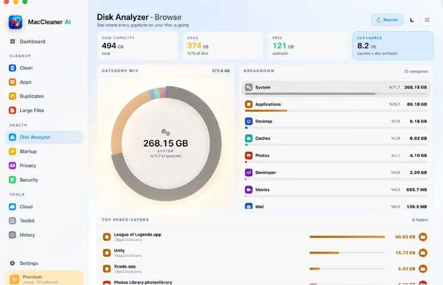Select the Mail category icon
Image resolution: width=443 pixels, height=285 pixels.
tap(248, 206)
